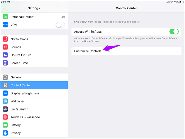Tap battery indicator in status bar

point(181,2)
